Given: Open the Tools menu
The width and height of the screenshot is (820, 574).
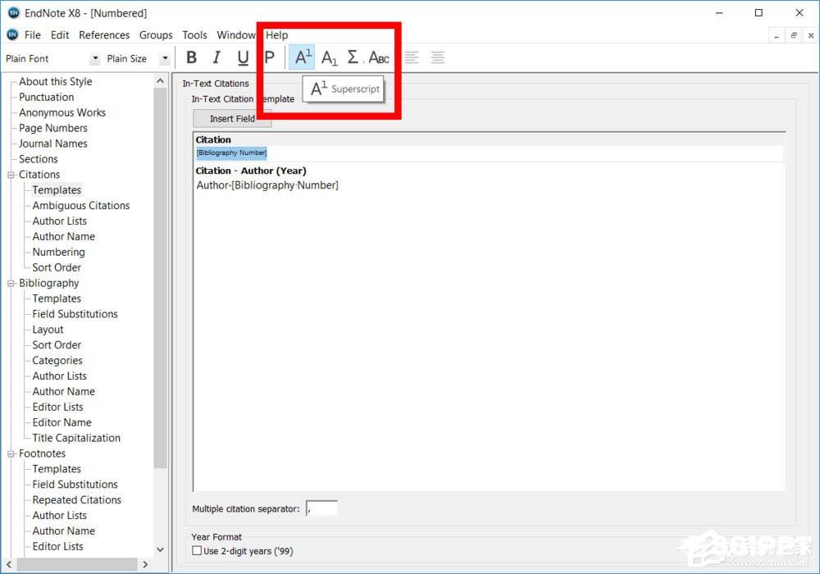Looking at the screenshot, I should pos(194,35).
